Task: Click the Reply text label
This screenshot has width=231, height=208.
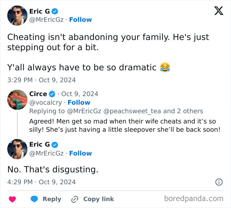Action: 52,199
